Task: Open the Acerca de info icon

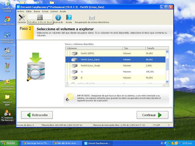Action: tap(58, 18)
